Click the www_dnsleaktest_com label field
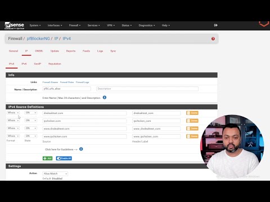The height and width of the screenshot is (202, 270). coord(156,128)
